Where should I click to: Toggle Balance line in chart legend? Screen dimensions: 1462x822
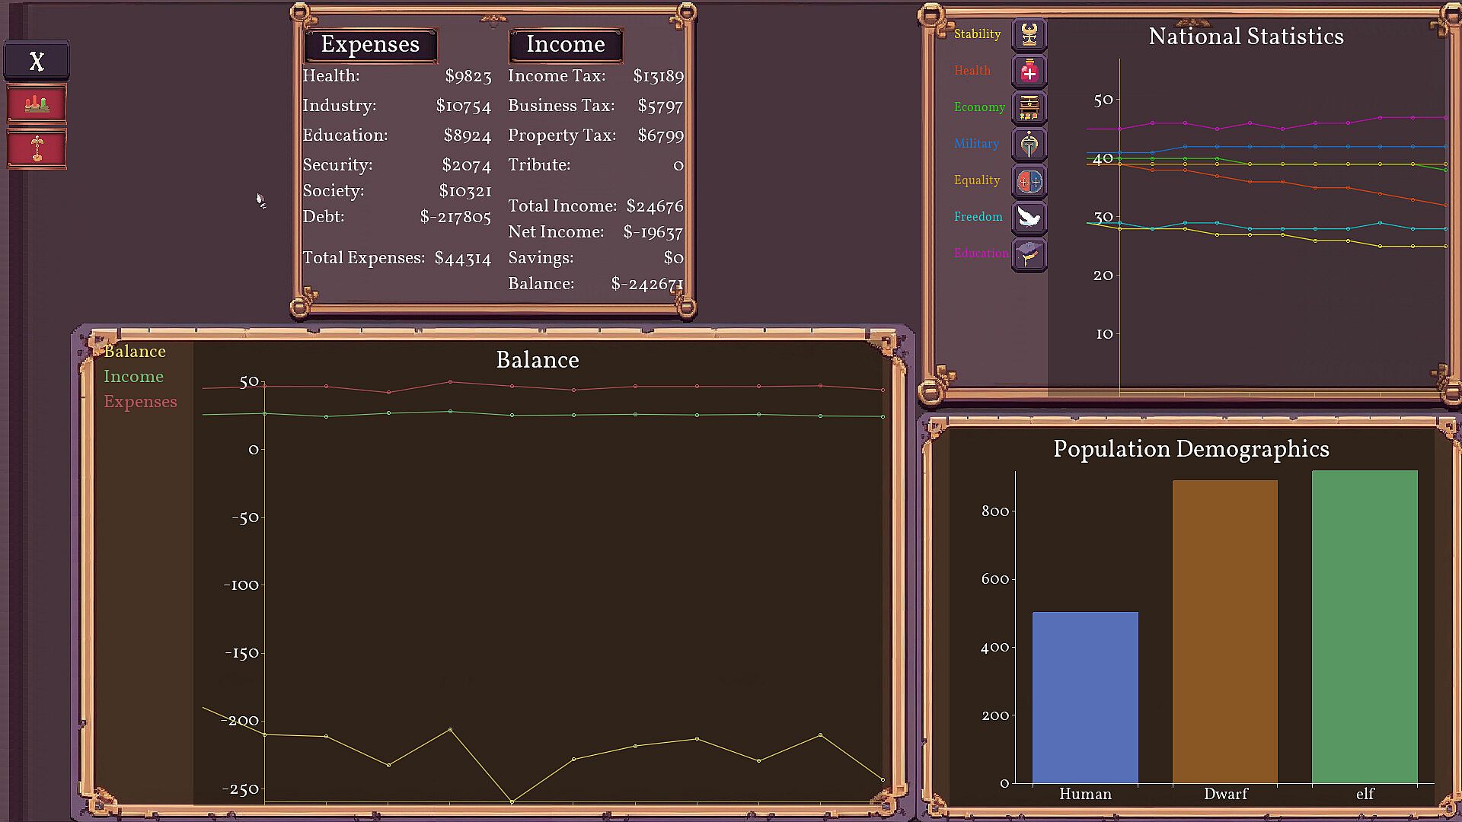(x=135, y=352)
